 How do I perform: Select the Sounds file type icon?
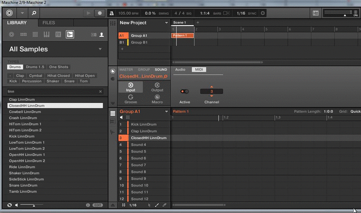pyautogui.click(x=35, y=35)
